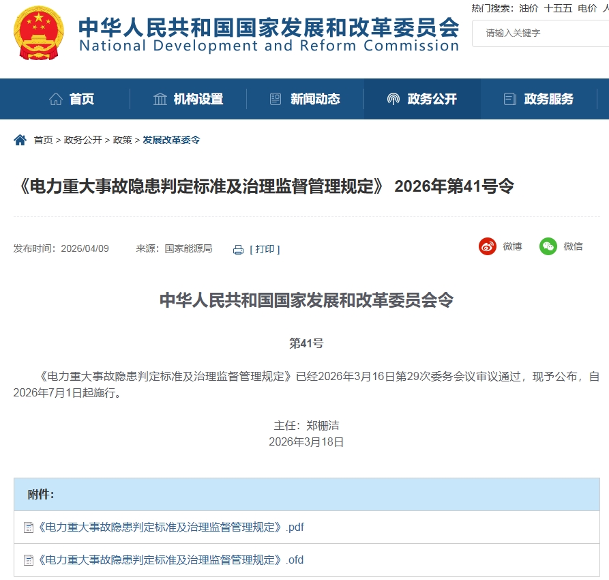Click the house icon on the 首页 tab
The height and width of the screenshot is (580, 609).
pyautogui.click(x=57, y=98)
